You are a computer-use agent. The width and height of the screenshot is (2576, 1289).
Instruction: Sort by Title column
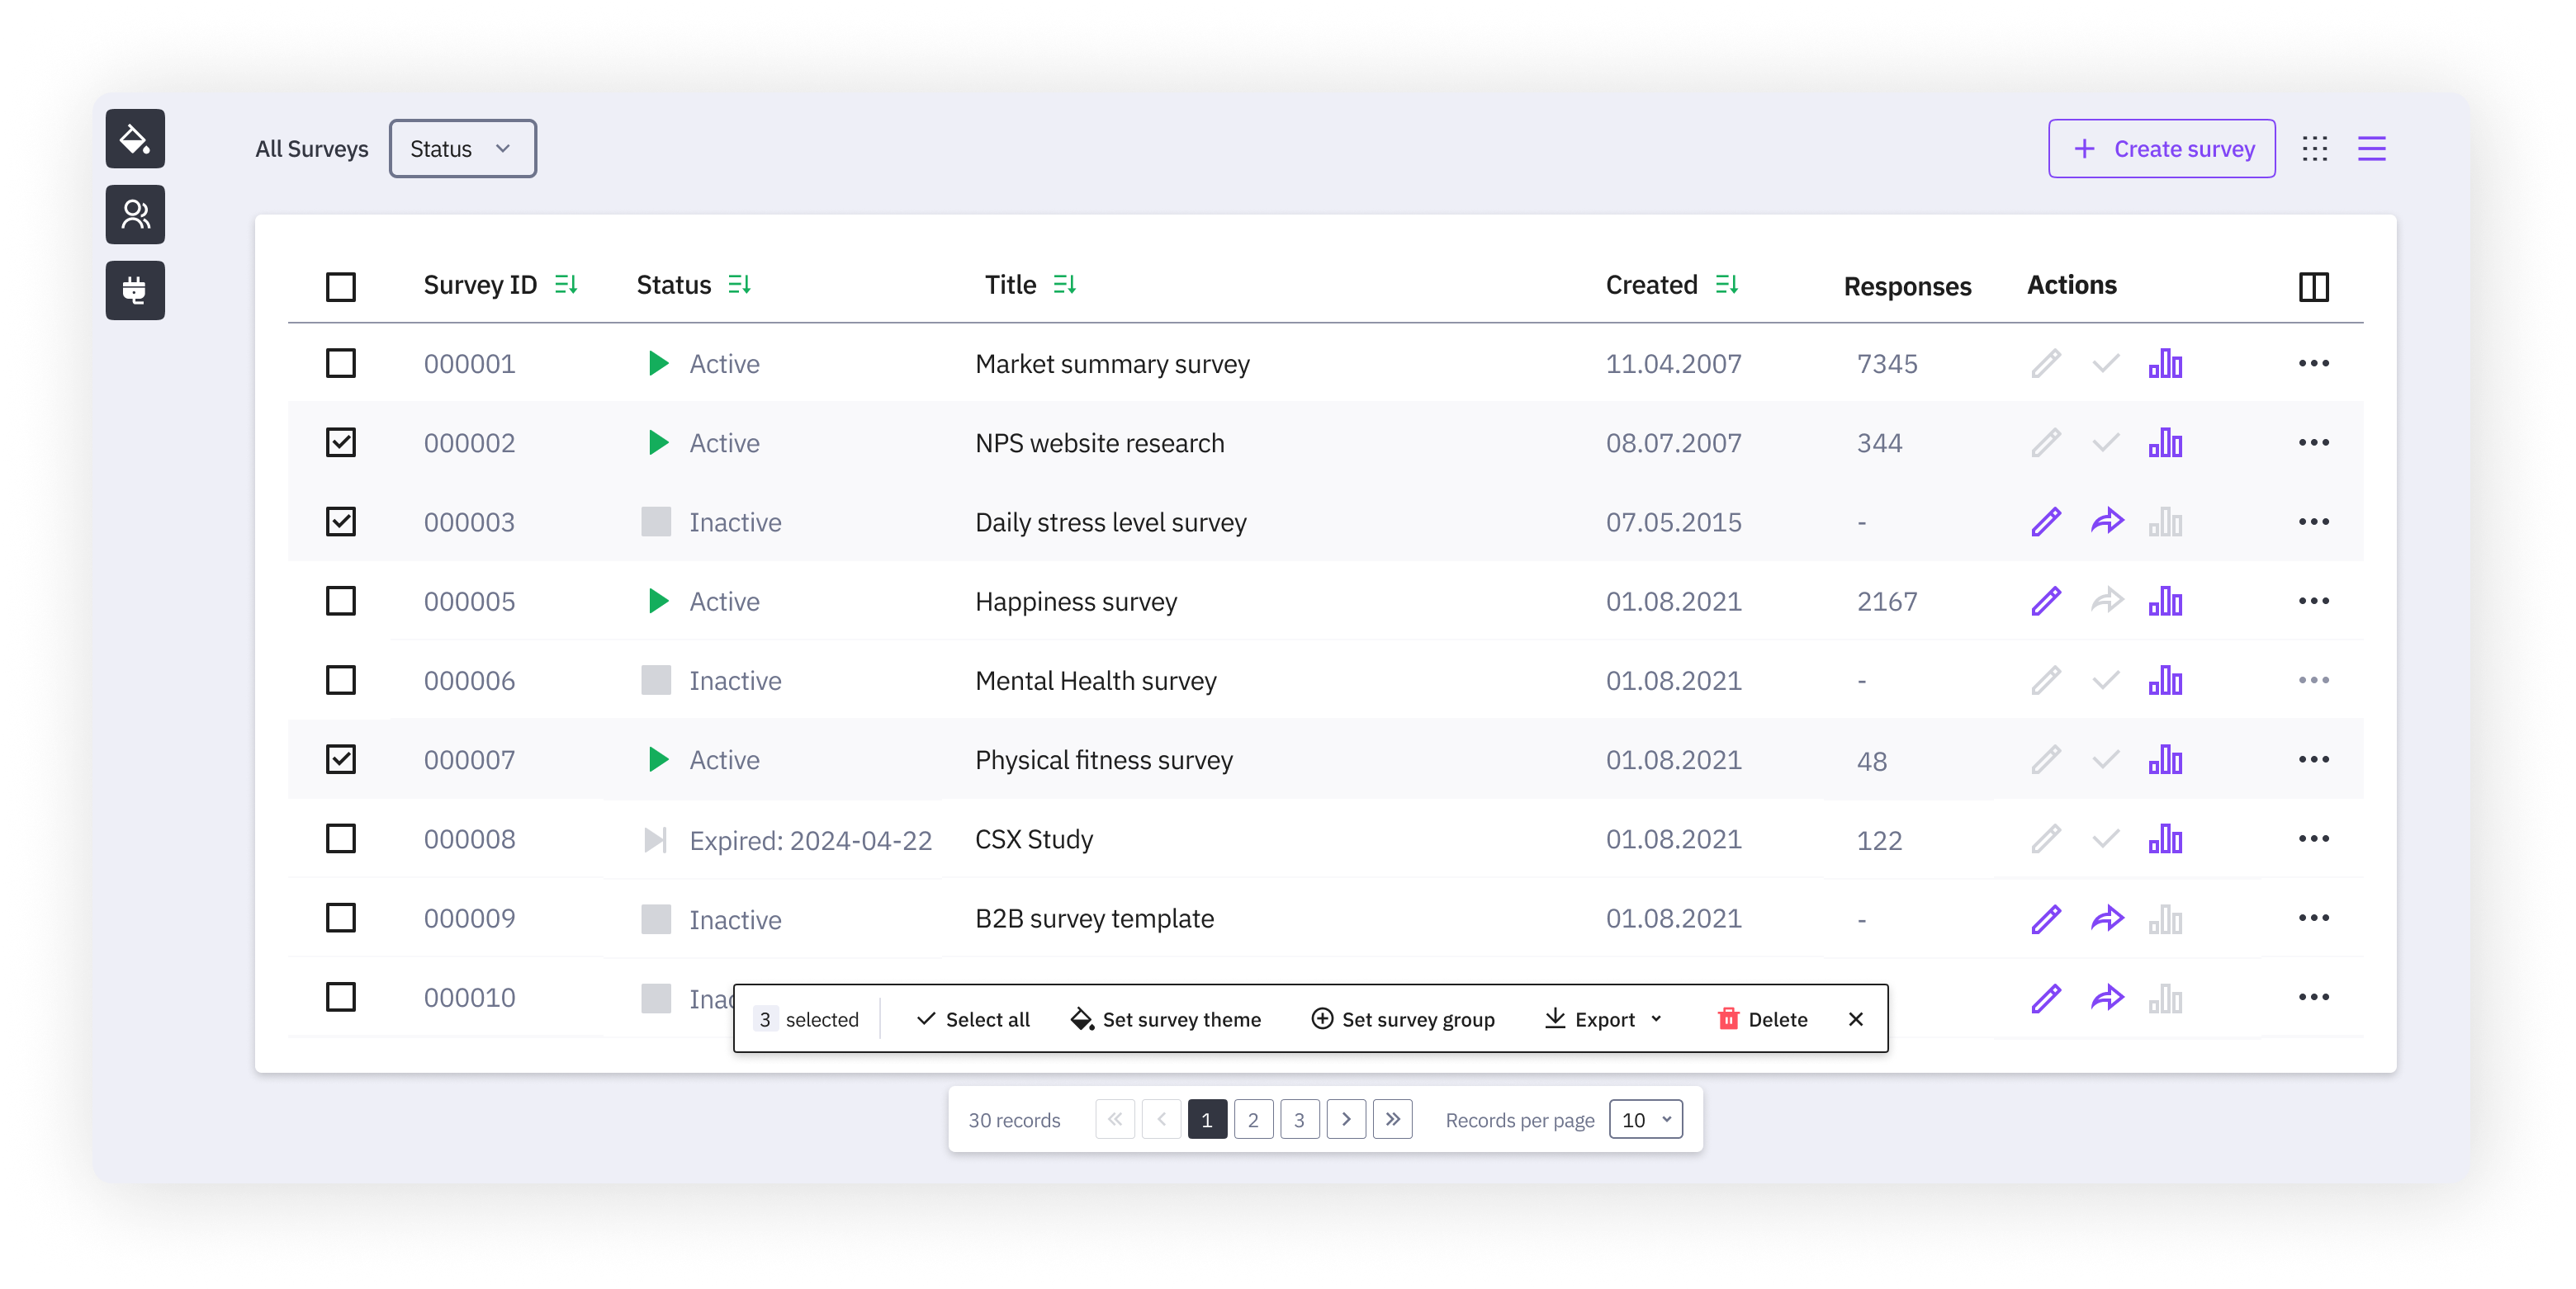point(1065,286)
